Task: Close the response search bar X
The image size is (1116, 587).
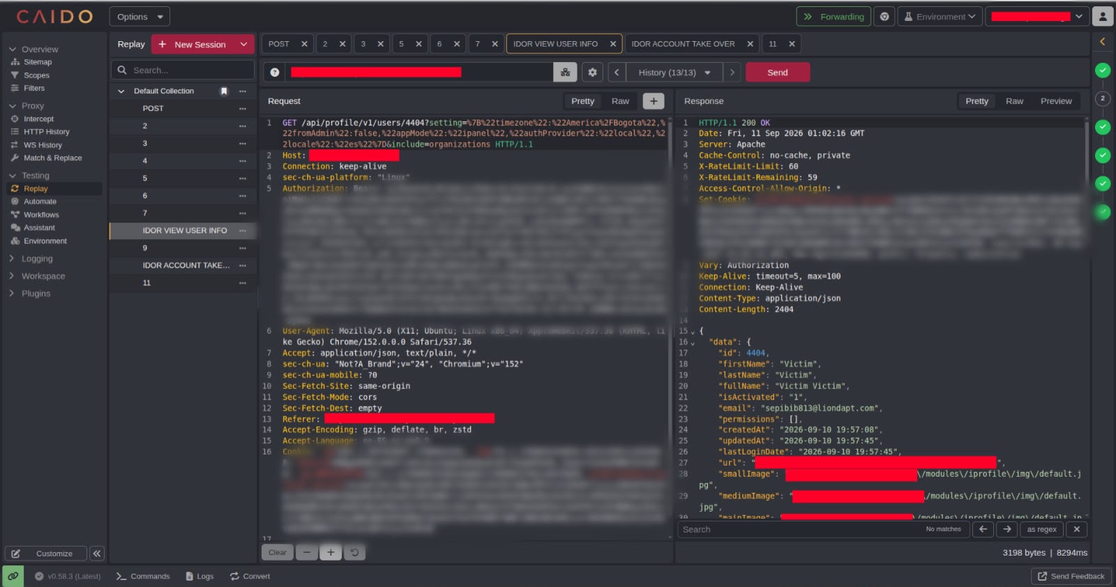Action: (x=1076, y=529)
